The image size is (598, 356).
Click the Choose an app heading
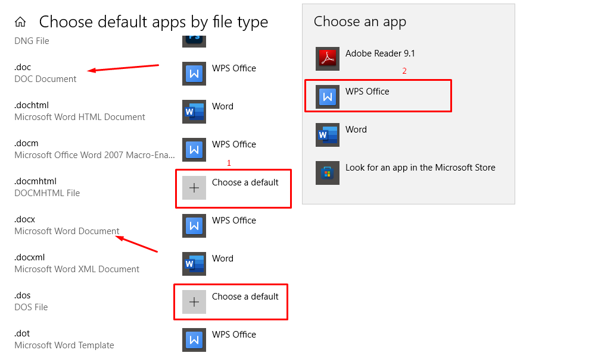click(x=360, y=22)
